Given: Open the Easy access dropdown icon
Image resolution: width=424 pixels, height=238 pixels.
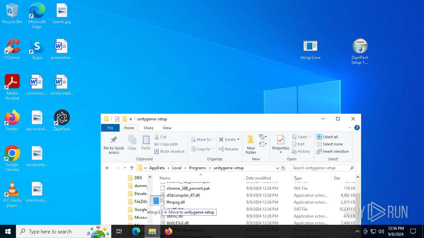Looking at the screenshot, I should point(263,144).
